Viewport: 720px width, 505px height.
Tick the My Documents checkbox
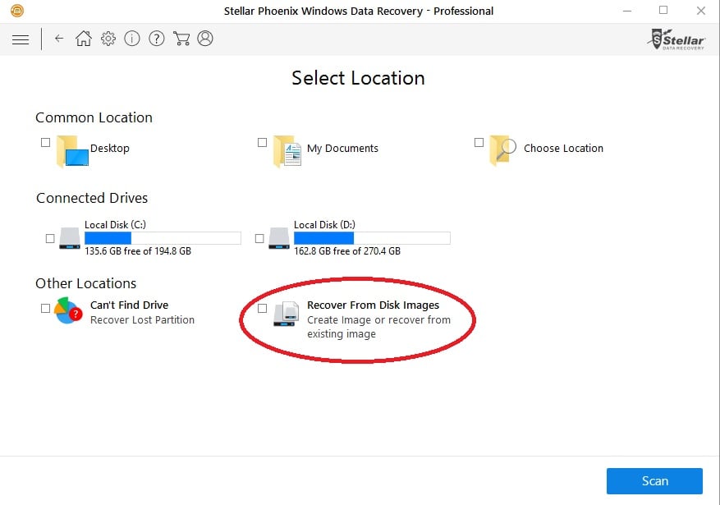coord(262,142)
